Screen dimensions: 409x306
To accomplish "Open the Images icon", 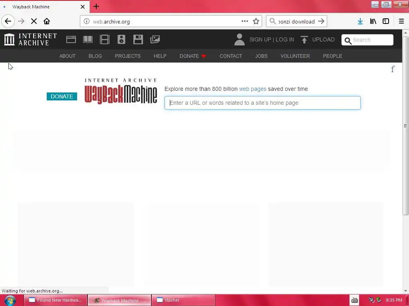I will tap(155, 39).
